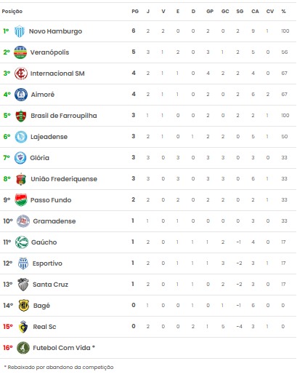This screenshot has width=297, height=377.
Task: Click the União Frederiquense shield icon
Action: (x=21, y=179)
